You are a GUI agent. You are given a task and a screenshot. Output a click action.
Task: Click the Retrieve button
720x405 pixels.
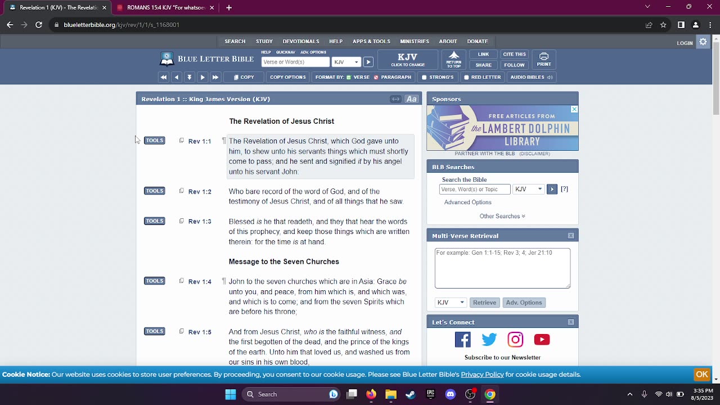click(484, 303)
